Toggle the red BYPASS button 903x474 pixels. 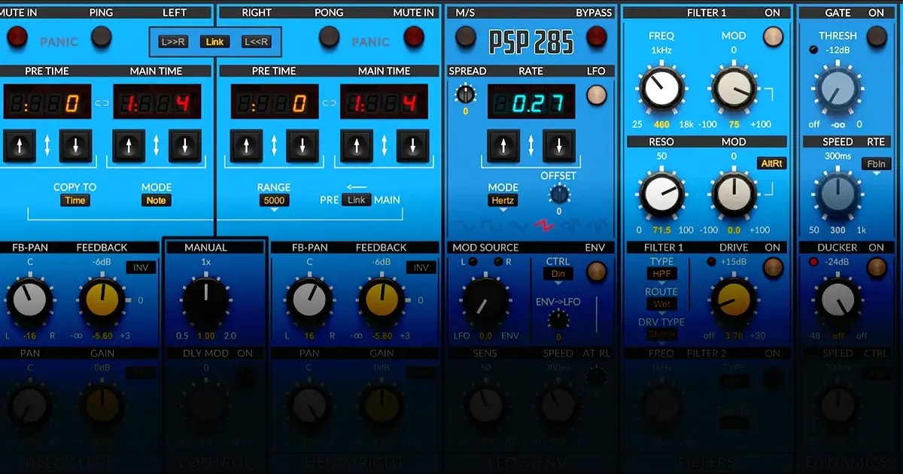pyautogui.click(x=597, y=36)
